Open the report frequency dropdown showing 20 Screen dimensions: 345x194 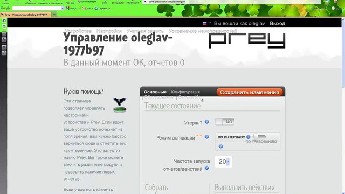(x=224, y=162)
